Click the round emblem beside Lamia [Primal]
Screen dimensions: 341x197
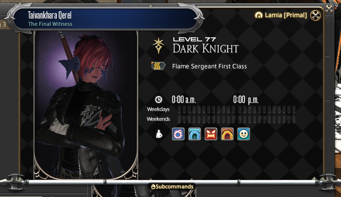(x=315, y=16)
